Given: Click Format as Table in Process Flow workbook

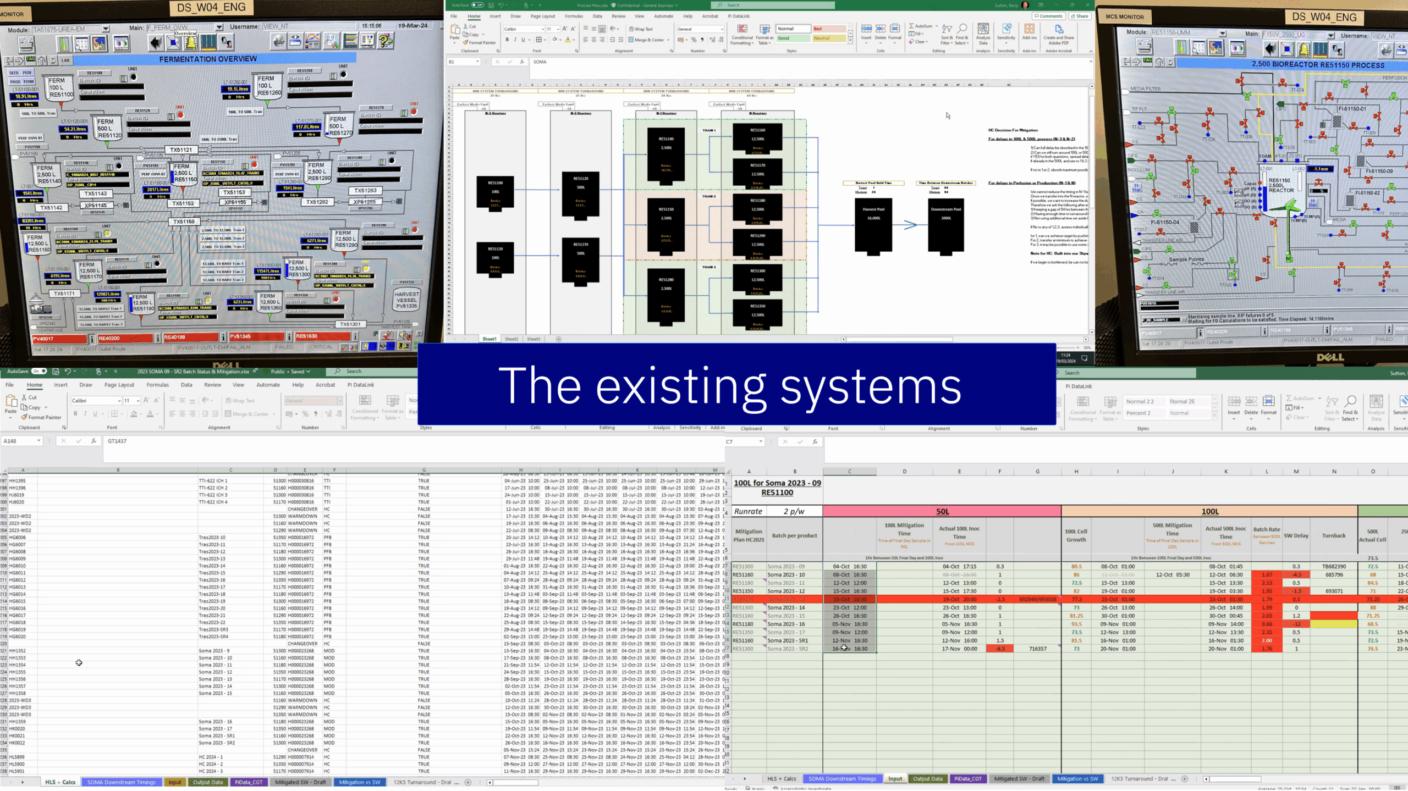Looking at the screenshot, I should coord(765,35).
